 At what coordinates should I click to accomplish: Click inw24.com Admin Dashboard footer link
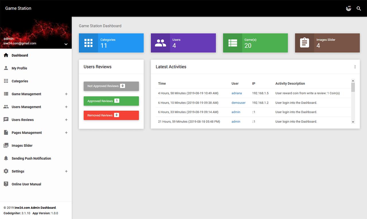(35, 208)
